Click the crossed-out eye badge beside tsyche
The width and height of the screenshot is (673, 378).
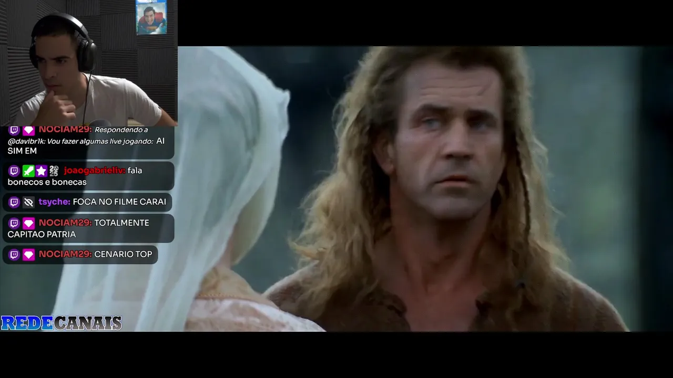[28, 202]
